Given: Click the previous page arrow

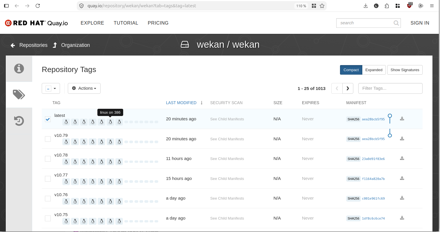Looking at the screenshot, I should [x=337, y=89].
